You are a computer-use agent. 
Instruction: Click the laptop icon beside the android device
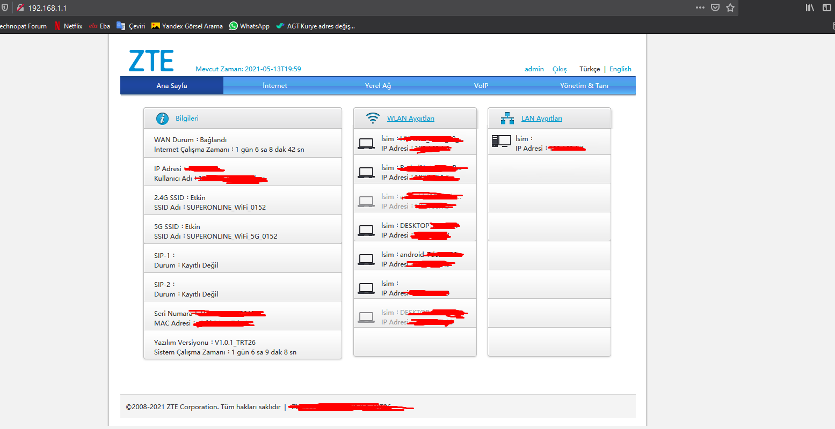[366, 260]
